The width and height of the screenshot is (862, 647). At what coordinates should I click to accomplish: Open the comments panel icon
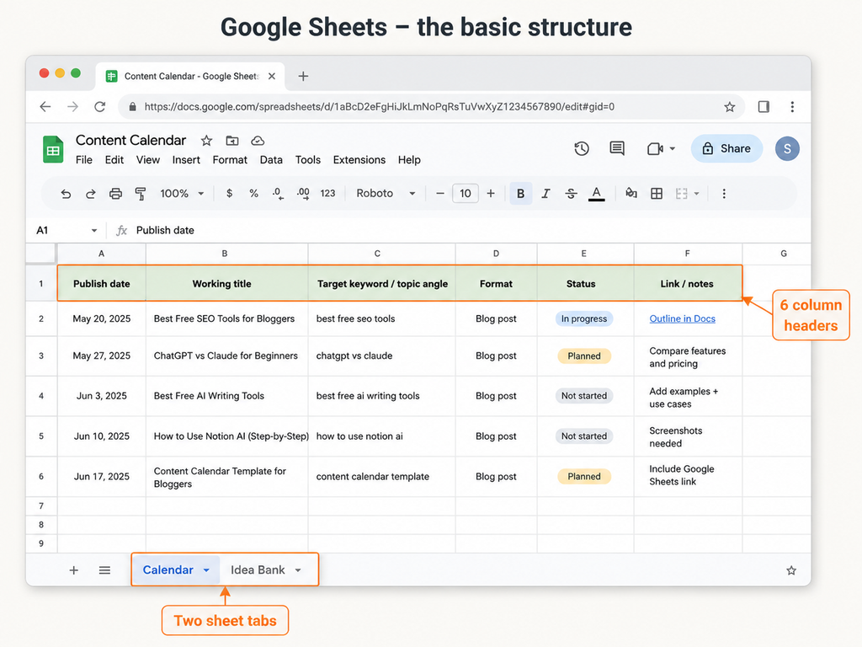pos(617,148)
